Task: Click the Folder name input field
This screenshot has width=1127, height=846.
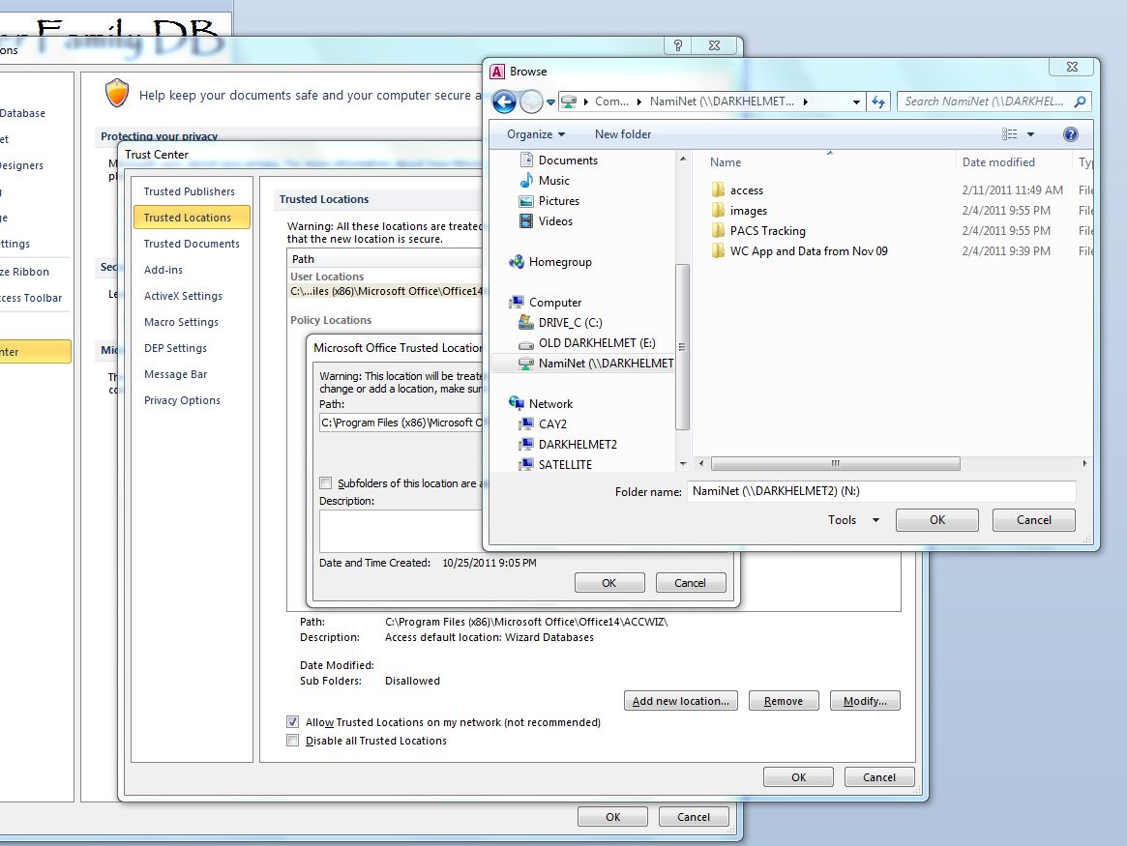Action: (881, 491)
